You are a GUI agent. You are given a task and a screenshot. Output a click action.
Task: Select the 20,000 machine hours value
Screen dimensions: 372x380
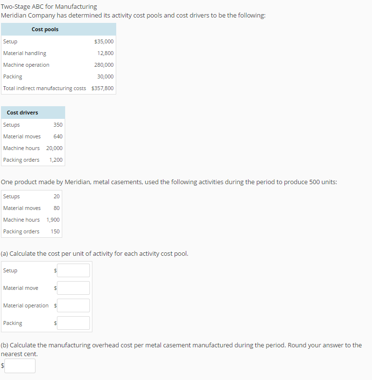(54, 148)
